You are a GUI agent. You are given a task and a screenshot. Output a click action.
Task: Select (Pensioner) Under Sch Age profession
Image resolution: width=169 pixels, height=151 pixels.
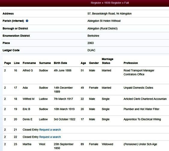pos(140,144)
